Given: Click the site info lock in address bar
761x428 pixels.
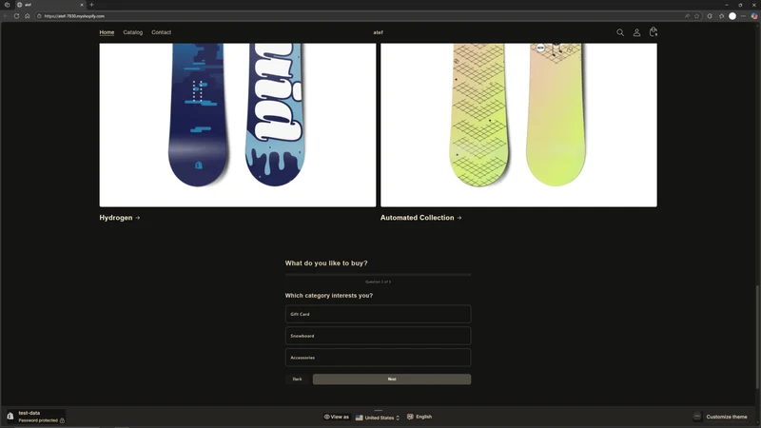Looking at the screenshot, I should 39,16.
